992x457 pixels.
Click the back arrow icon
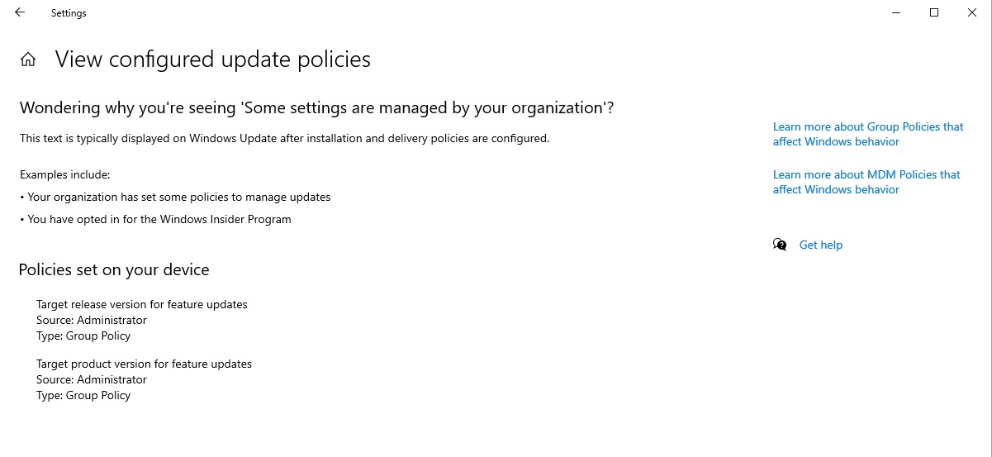point(20,12)
